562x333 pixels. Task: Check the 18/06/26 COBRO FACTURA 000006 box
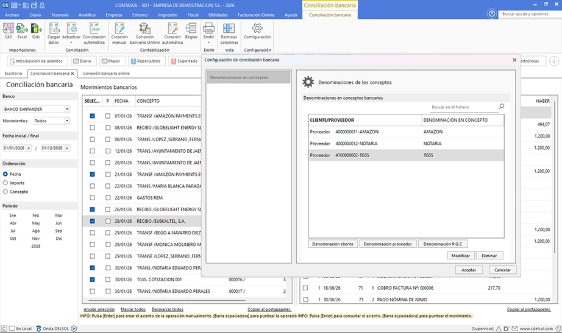305,288
